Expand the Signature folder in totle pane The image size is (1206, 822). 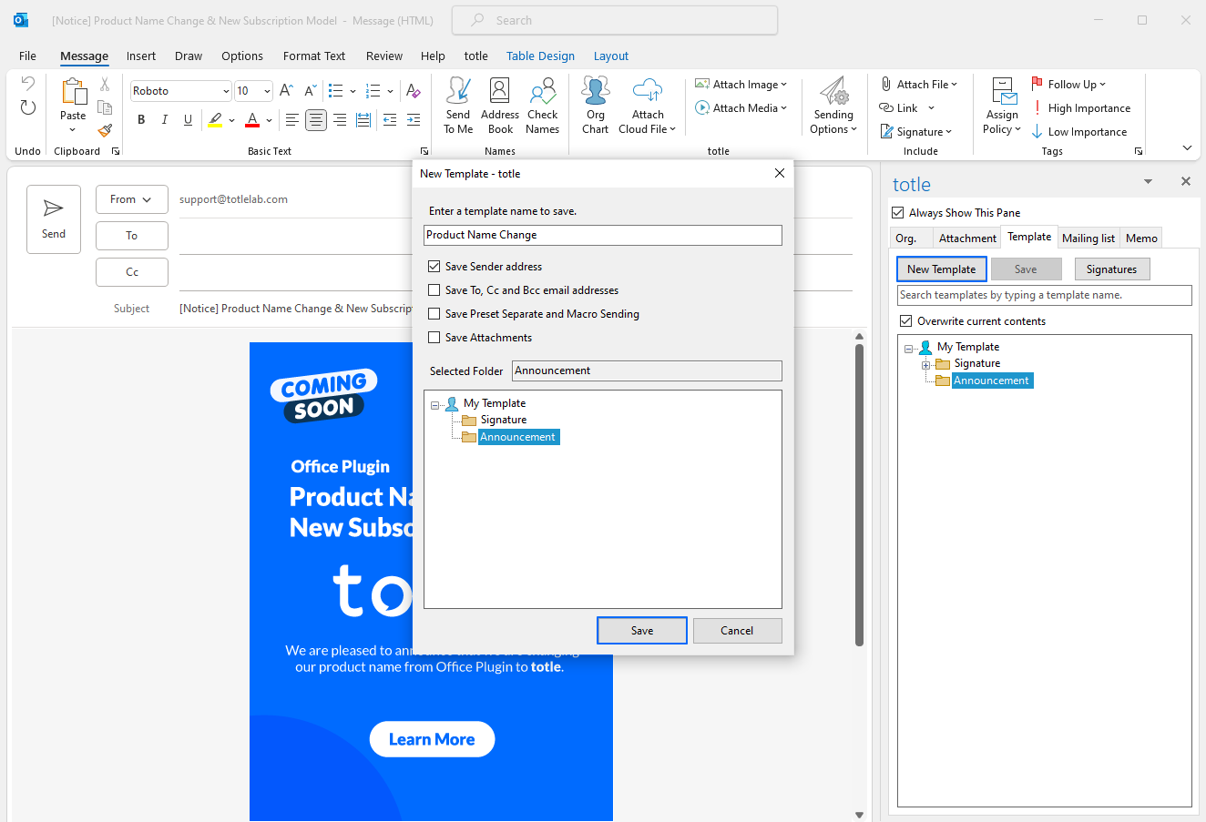pos(925,364)
